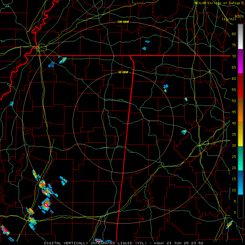This screenshot has height=245, width=245.
Task: Select the 10 value on the scale
Action: point(234,190)
